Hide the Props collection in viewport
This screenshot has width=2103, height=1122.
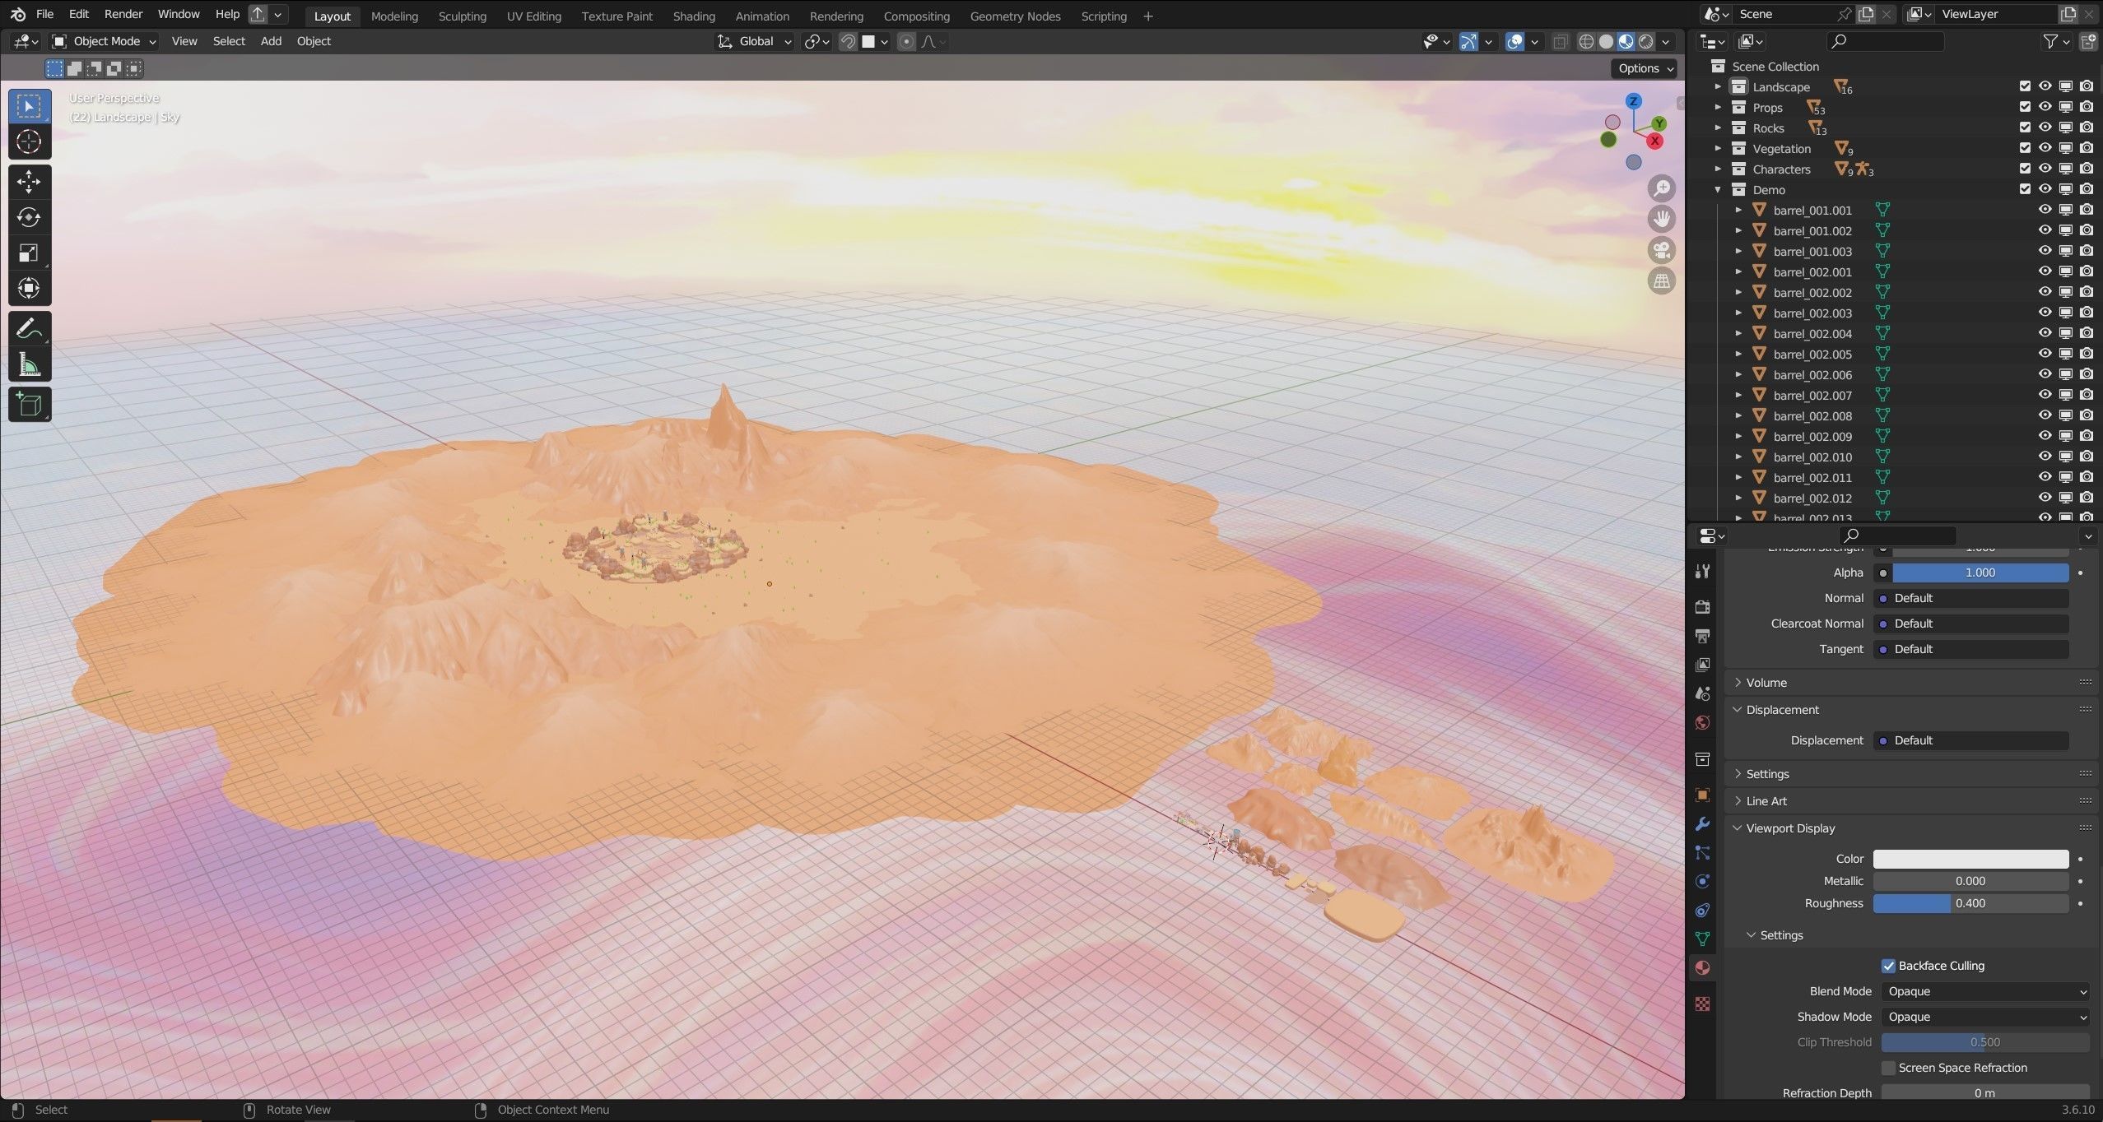coord(2045,107)
